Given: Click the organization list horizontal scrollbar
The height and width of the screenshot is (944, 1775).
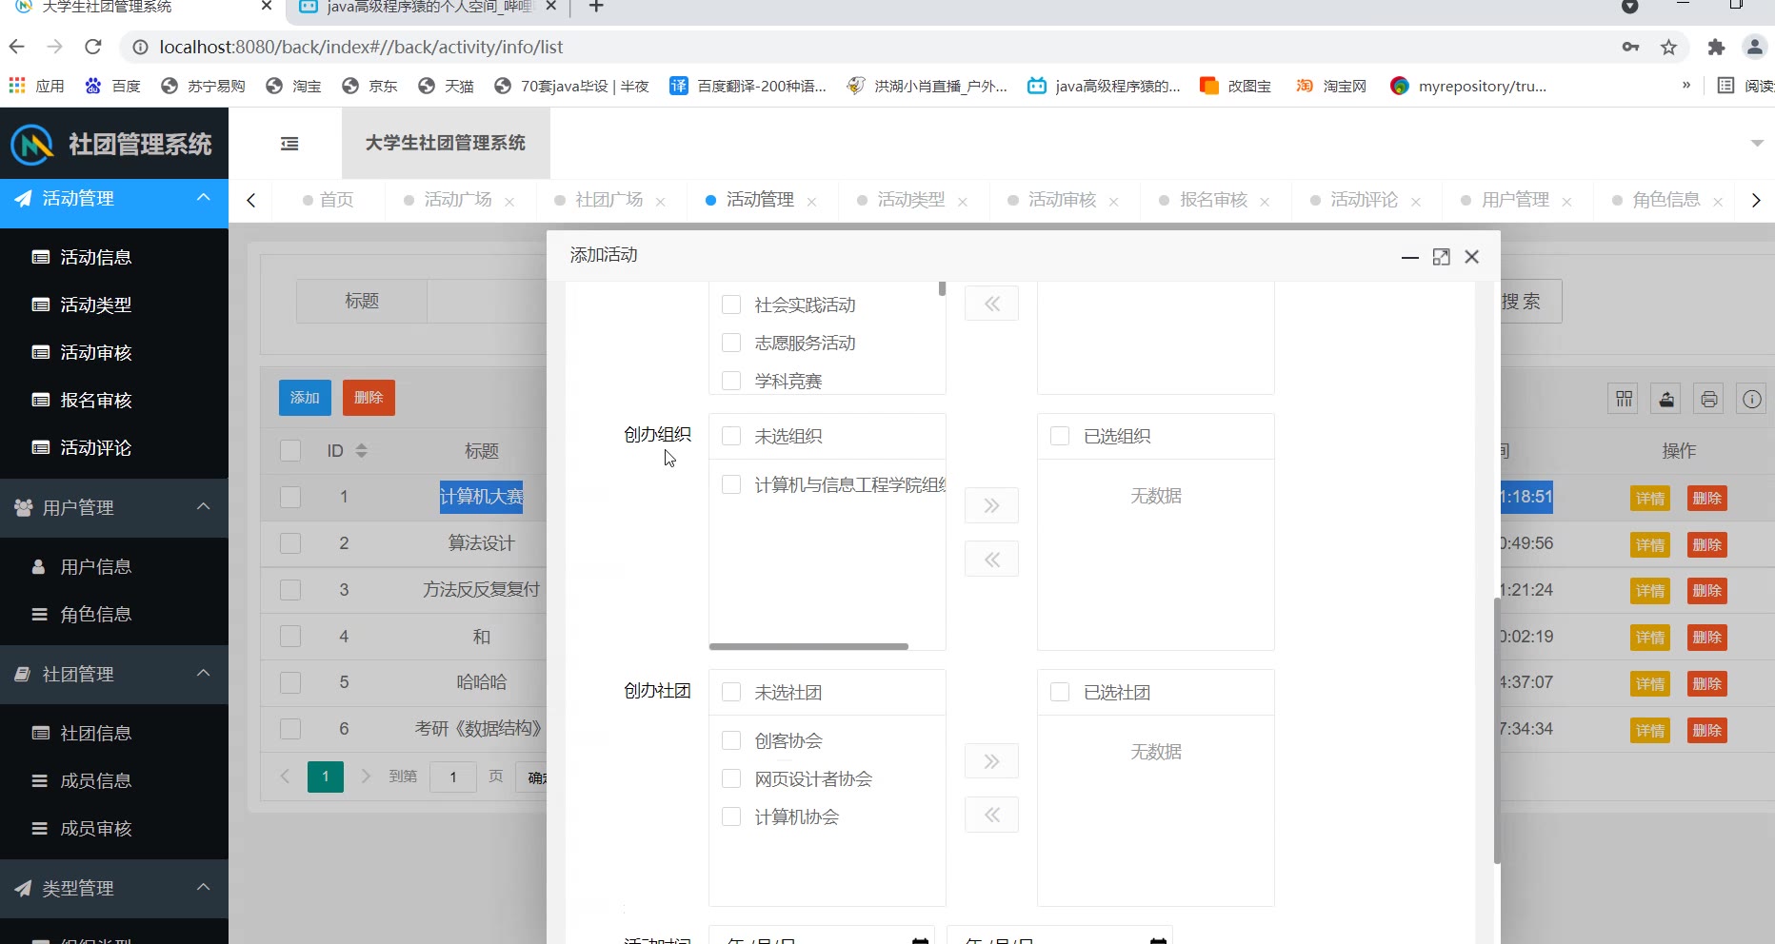Looking at the screenshot, I should [x=808, y=646].
